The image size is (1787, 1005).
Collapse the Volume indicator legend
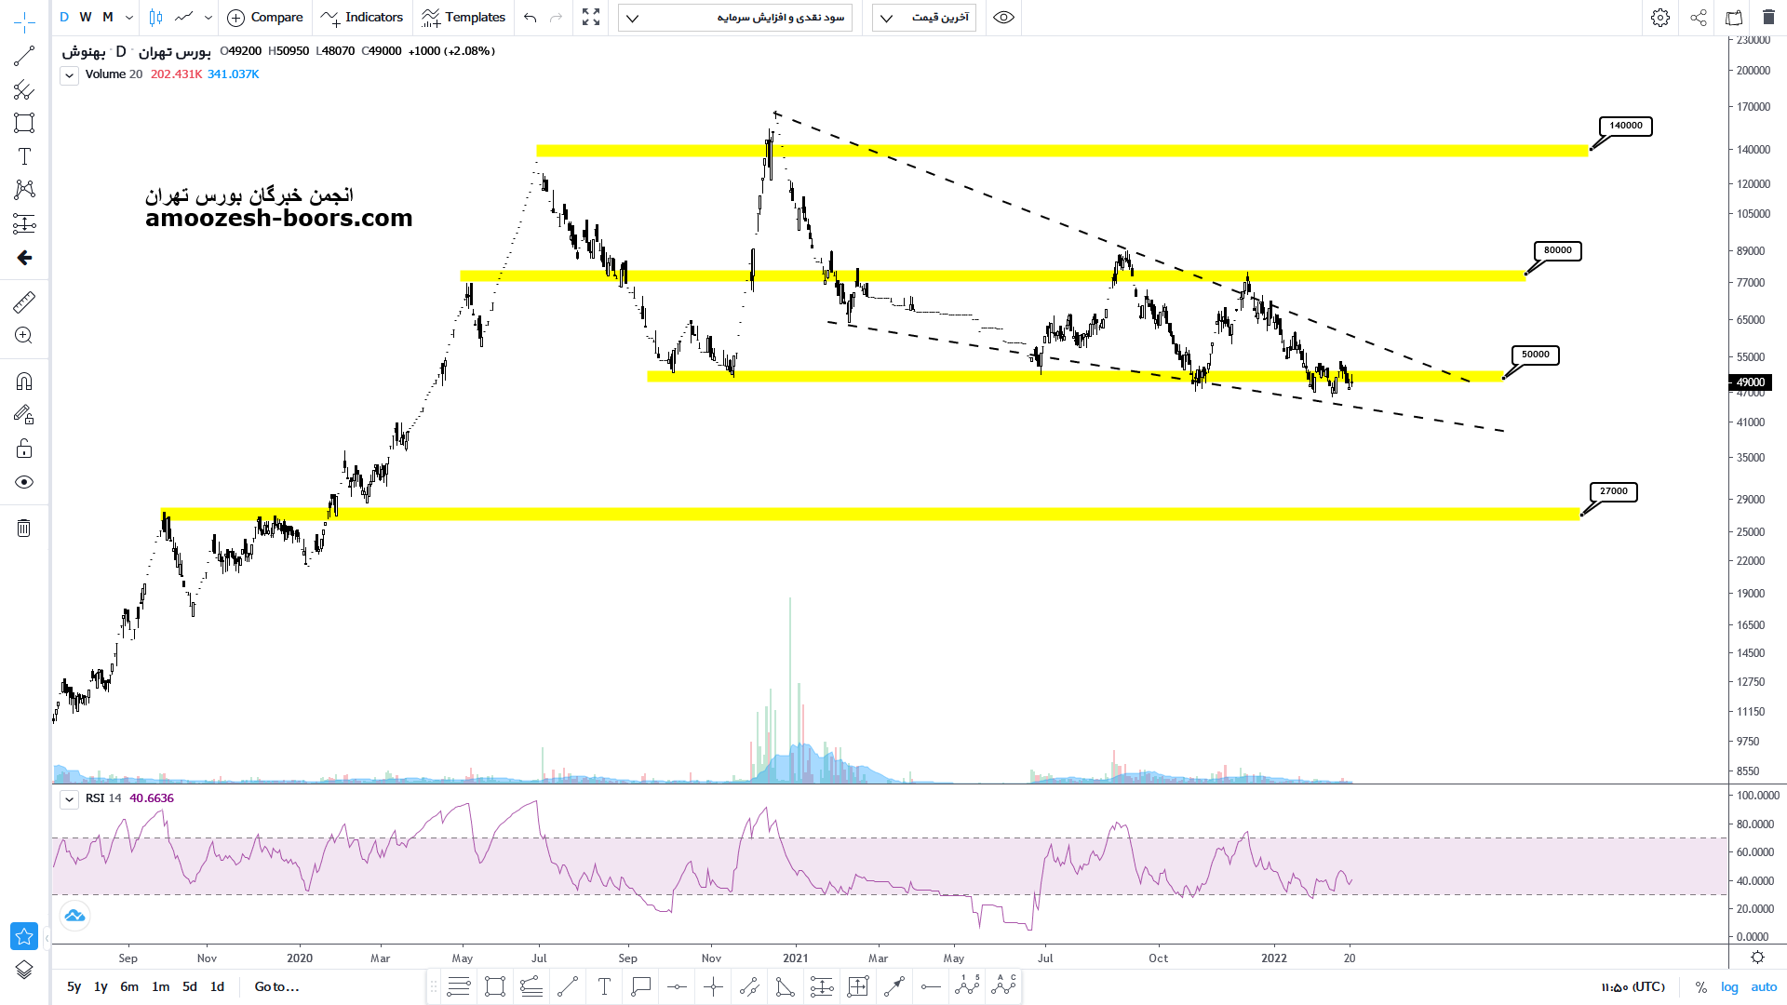(x=69, y=75)
